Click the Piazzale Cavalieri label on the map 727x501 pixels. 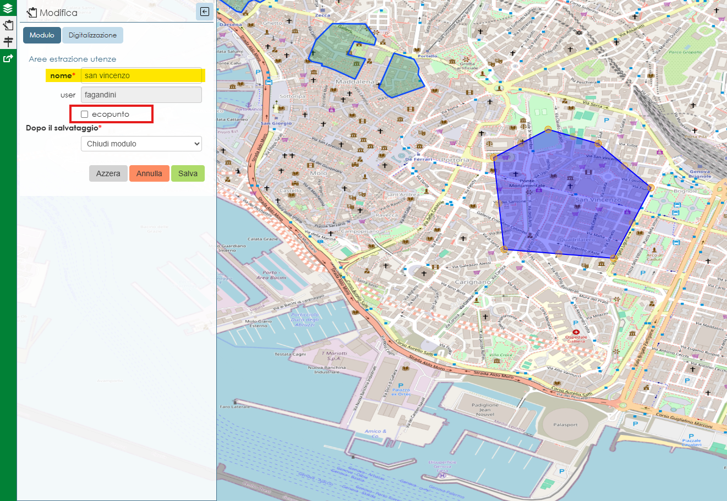(x=692, y=443)
